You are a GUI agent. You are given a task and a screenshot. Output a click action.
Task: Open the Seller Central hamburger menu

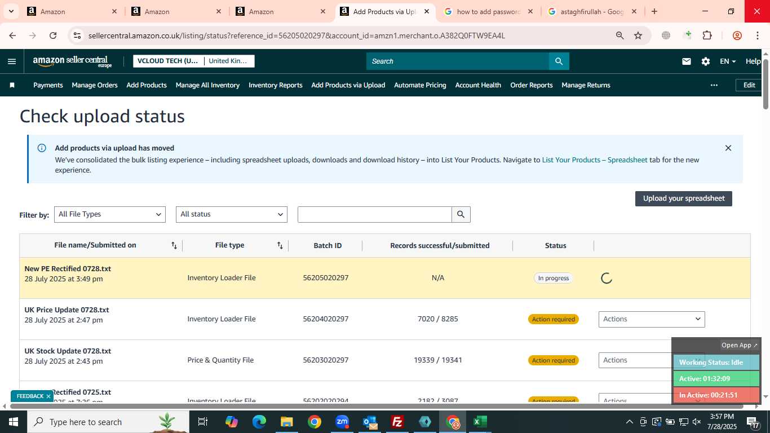12,61
